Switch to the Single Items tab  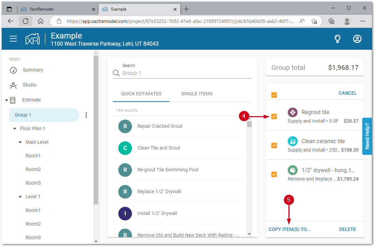(x=197, y=94)
